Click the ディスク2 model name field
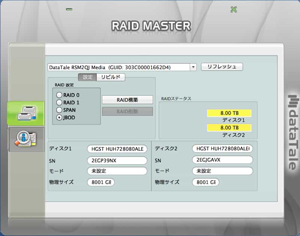The image size is (300, 236). tap(222, 148)
